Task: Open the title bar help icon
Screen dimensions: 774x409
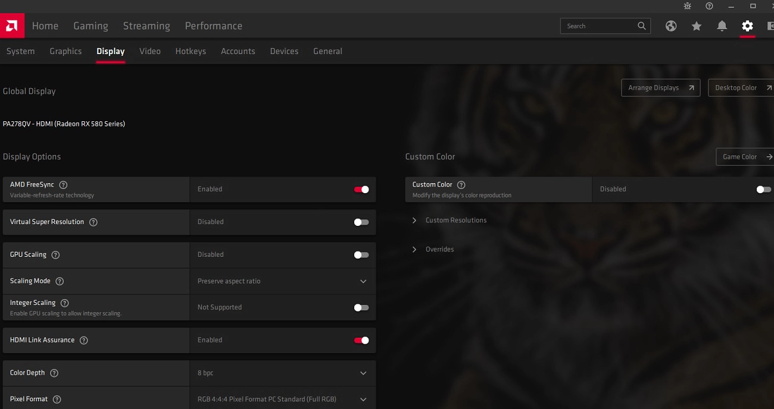Action: [709, 6]
